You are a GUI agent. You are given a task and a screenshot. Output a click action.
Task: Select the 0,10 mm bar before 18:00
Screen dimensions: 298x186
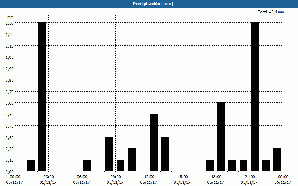210,166
